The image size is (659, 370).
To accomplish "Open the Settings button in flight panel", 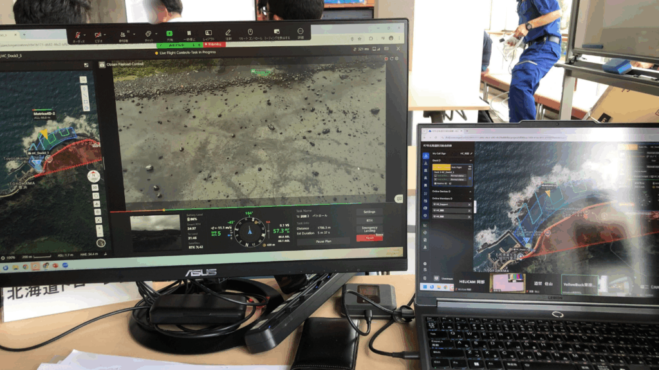I will [369, 212].
